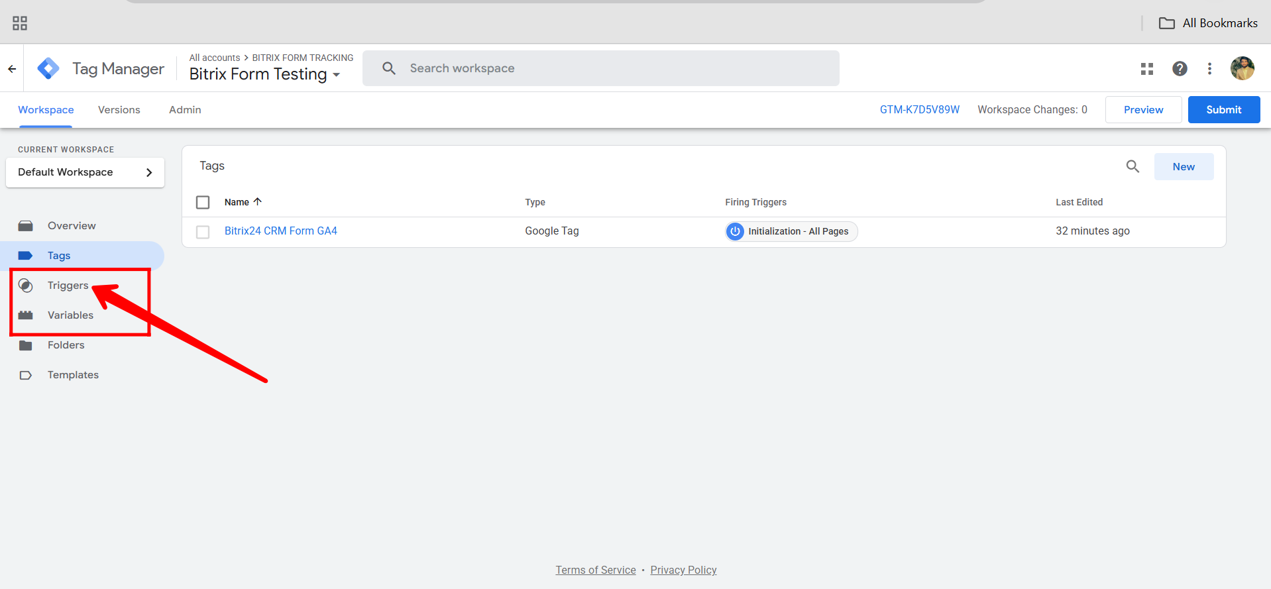Click the blue initialization power icon
This screenshot has height=589, width=1271.
point(735,231)
